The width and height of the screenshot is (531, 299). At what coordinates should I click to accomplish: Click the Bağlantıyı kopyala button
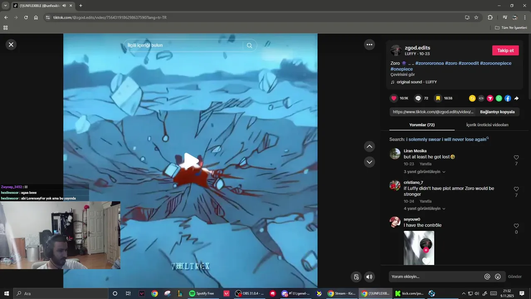tap(497, 112)
